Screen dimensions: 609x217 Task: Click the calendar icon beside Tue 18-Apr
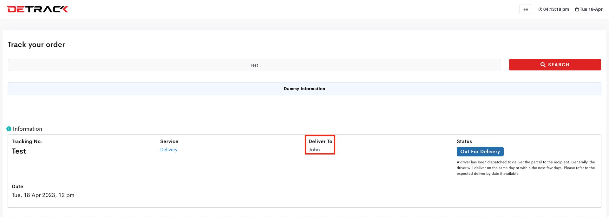click(577, 10)
